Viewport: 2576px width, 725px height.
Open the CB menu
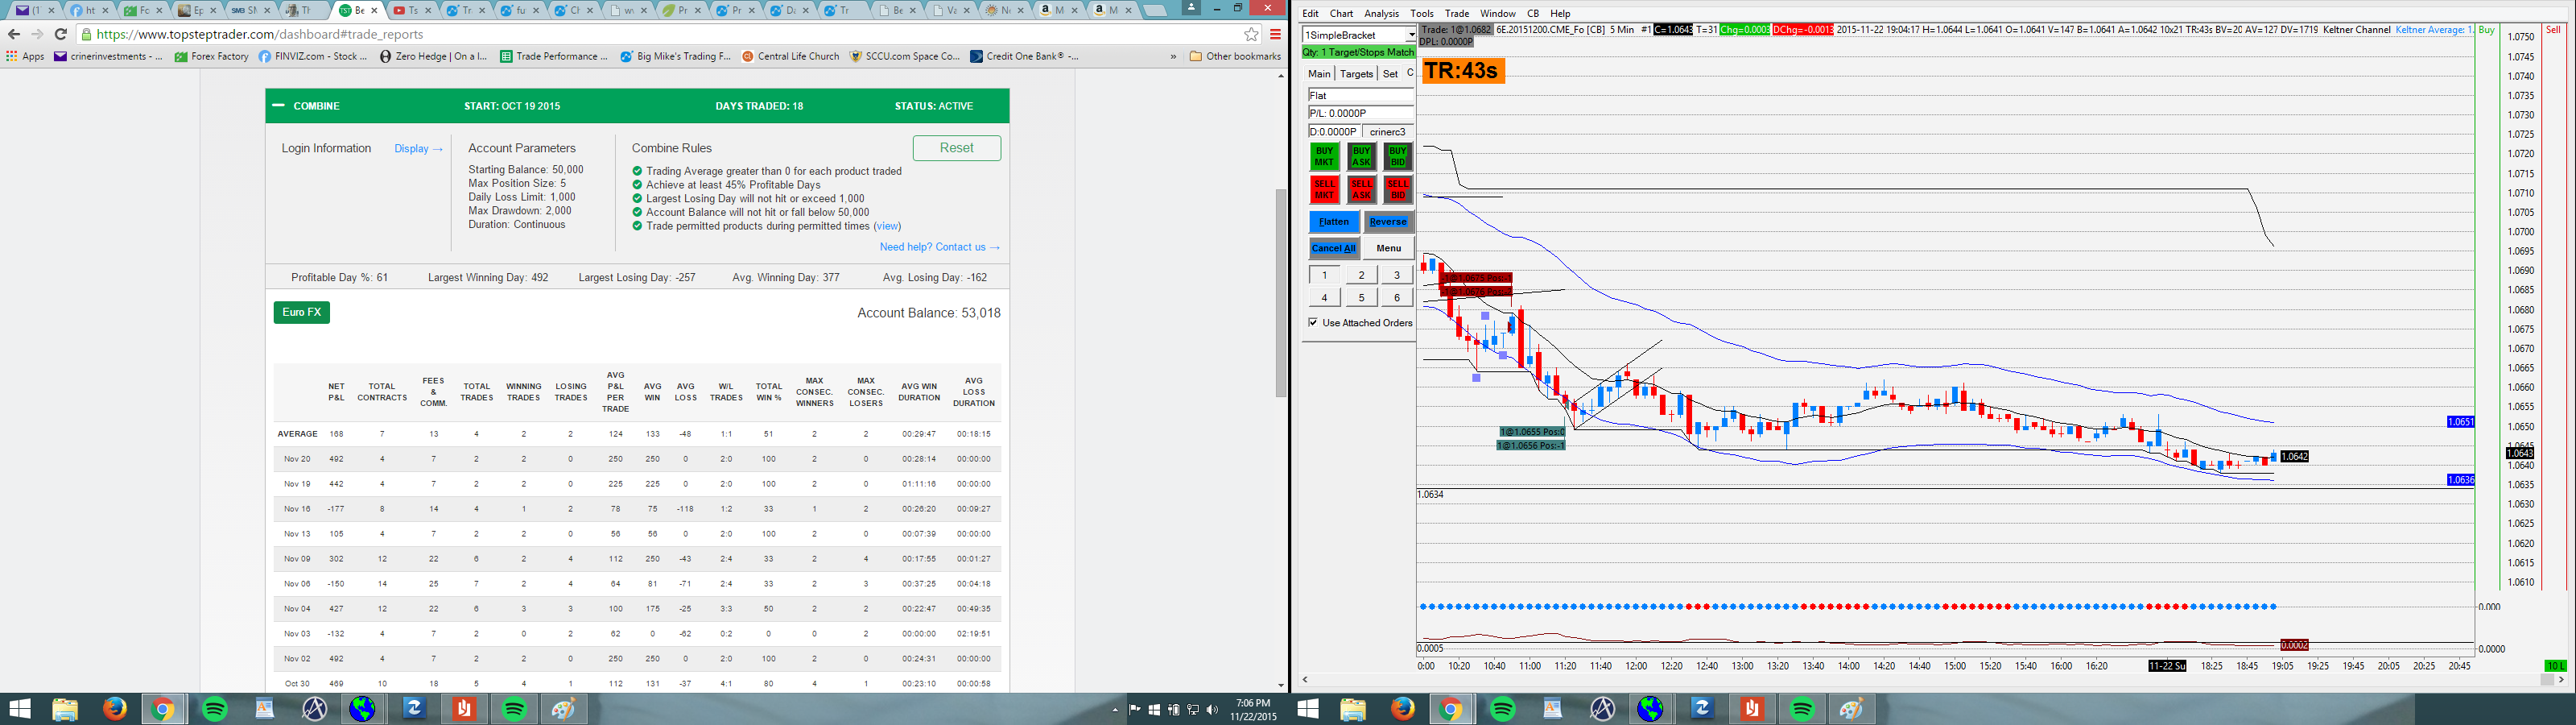(1532, 14)
